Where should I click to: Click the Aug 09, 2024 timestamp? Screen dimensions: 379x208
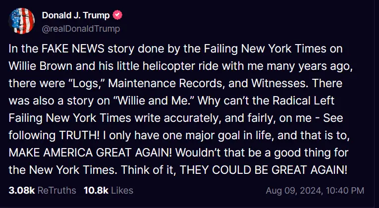[315, 191]
